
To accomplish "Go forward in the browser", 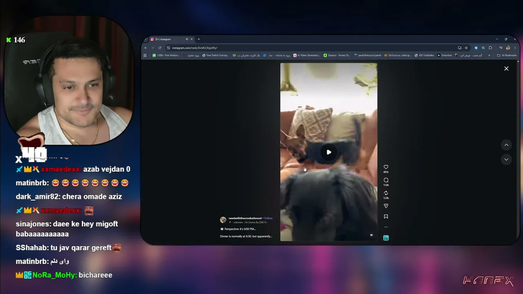I will pyautogui.click(x=152, y=48).
